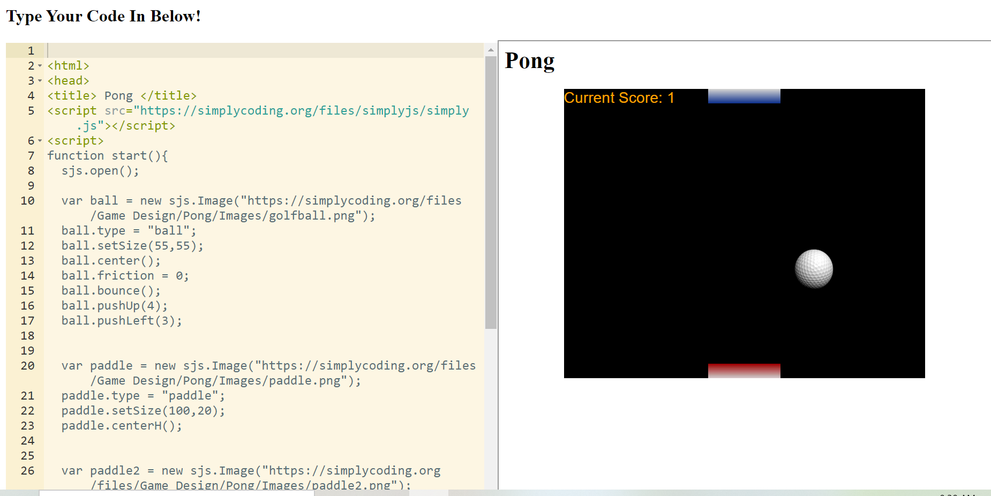Viewport: 991px width, 496px height.
Task: Collapse the <script> block on line 6
Action: pyautogui.click(x=40, y=141)
